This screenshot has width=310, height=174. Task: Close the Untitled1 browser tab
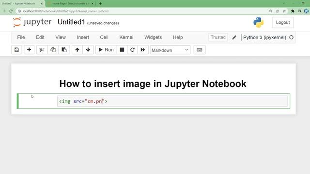coord(42,3)
